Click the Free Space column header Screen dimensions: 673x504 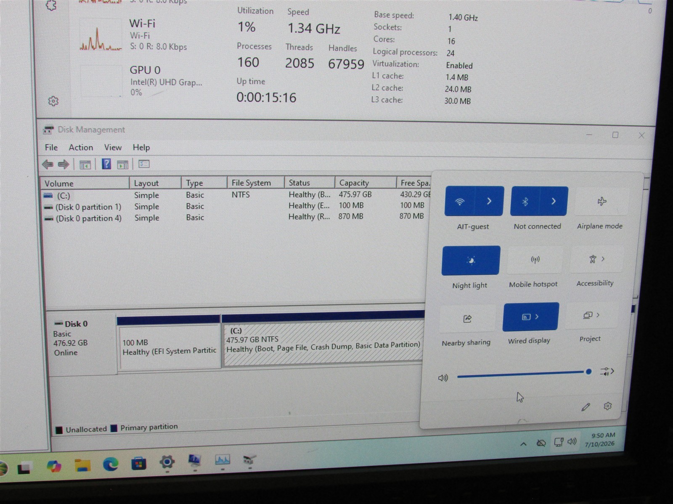pyautogui.click(x=414, y=183)
